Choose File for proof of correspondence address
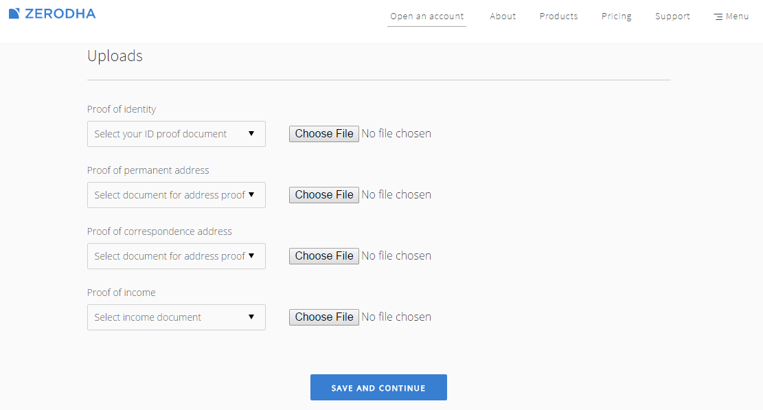763x410 pixels. pyautogui.click(x=324, y=256)
